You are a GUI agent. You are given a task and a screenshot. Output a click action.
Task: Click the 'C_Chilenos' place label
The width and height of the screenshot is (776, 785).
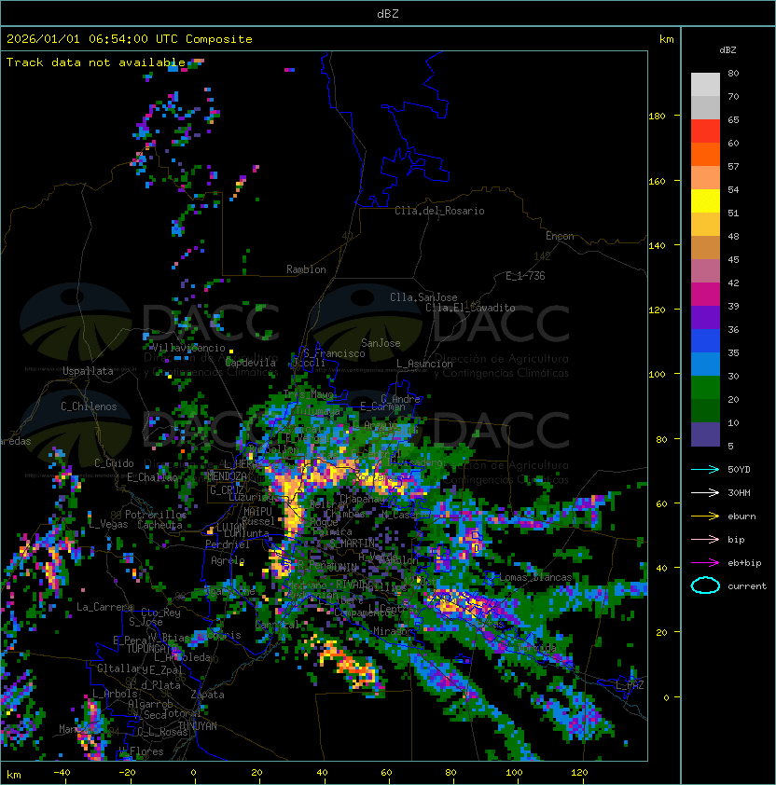tap(89, 406)
